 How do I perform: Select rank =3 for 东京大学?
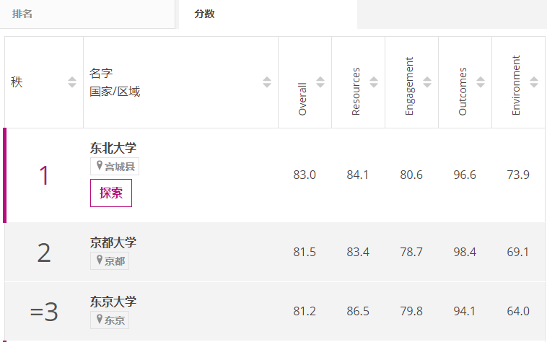[x=44, y=312]
